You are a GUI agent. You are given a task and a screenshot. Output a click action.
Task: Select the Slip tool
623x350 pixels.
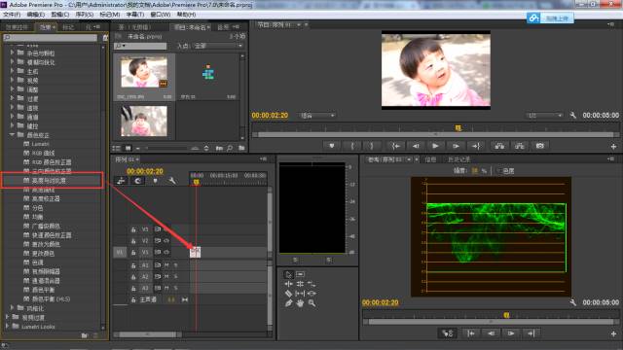tap(301, 294)
